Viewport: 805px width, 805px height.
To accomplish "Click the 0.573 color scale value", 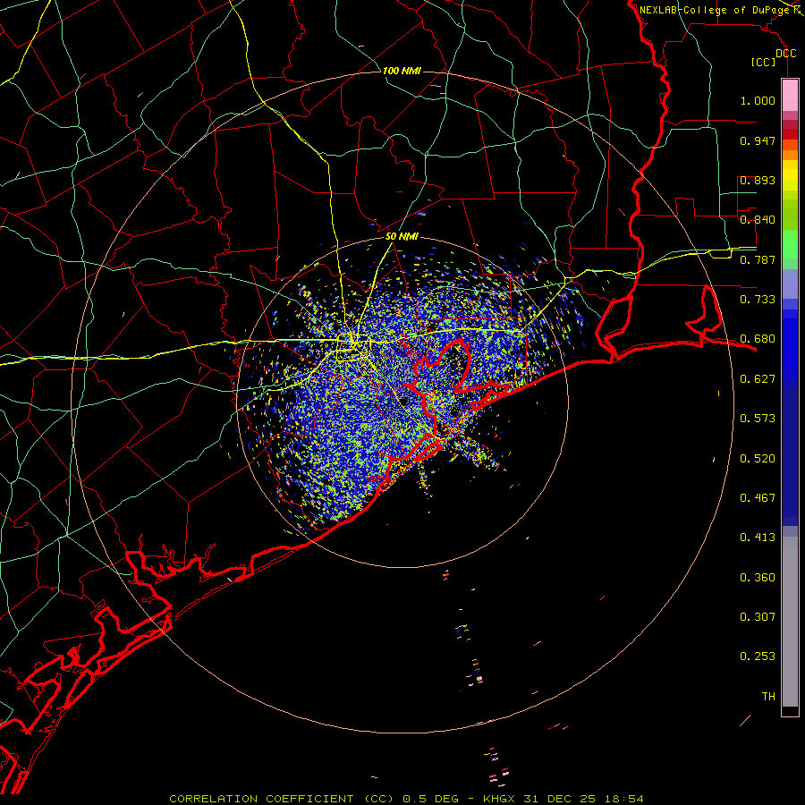I will [758, 419].
